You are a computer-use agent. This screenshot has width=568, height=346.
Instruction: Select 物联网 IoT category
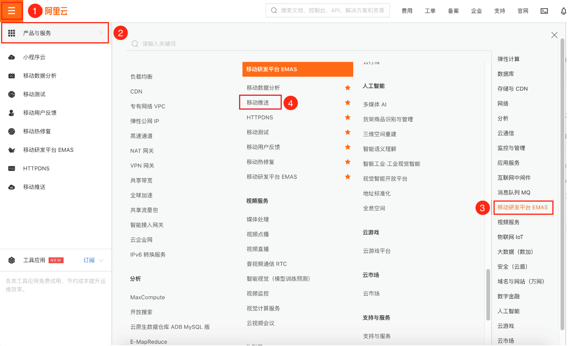point(510,237)
